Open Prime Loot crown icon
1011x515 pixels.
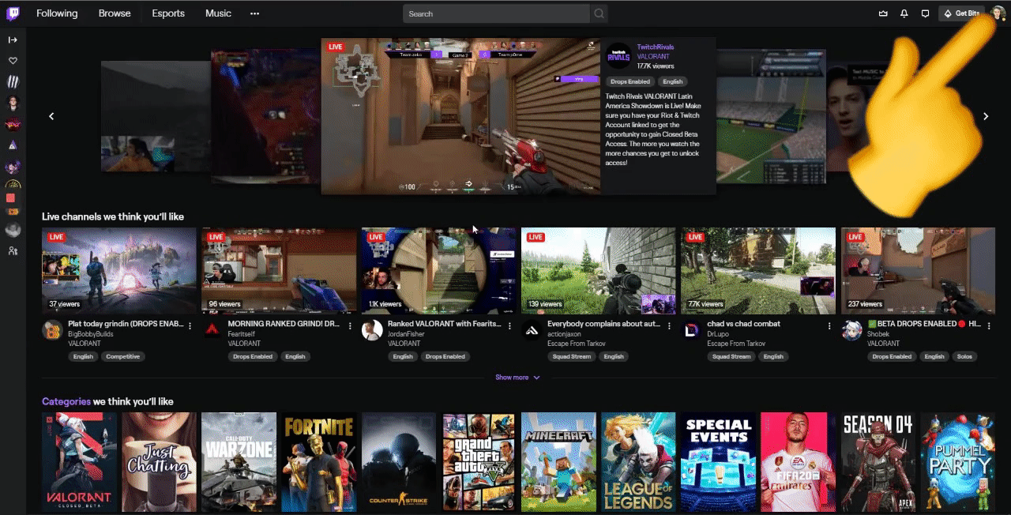click(x=883, y=13)
